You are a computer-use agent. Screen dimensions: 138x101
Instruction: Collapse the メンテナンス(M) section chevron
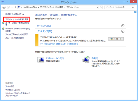coord(123,31)
